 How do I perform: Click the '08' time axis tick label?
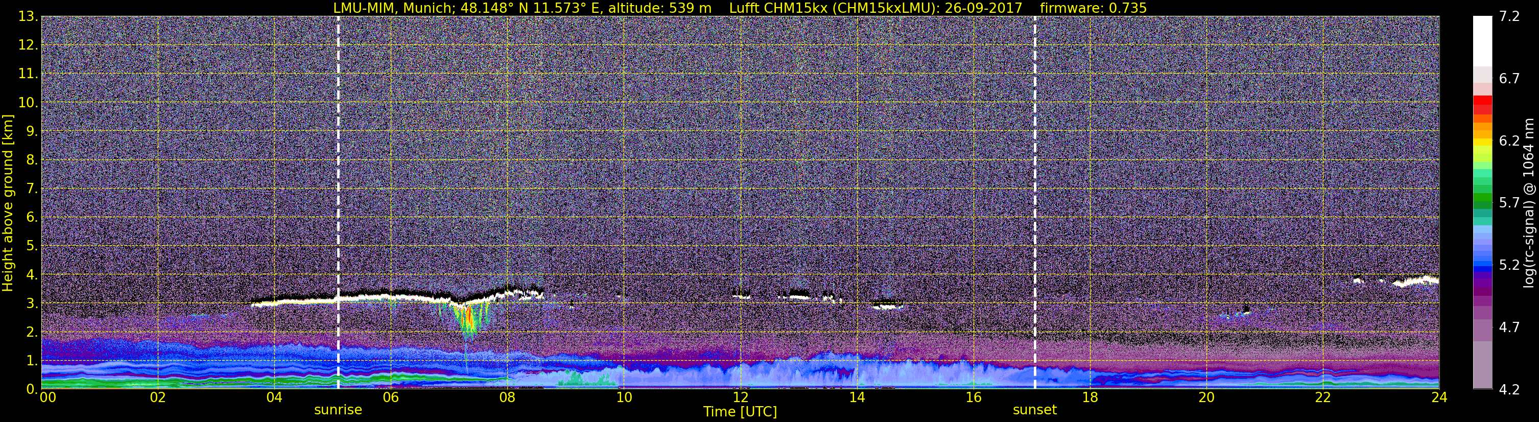[507, 397]
